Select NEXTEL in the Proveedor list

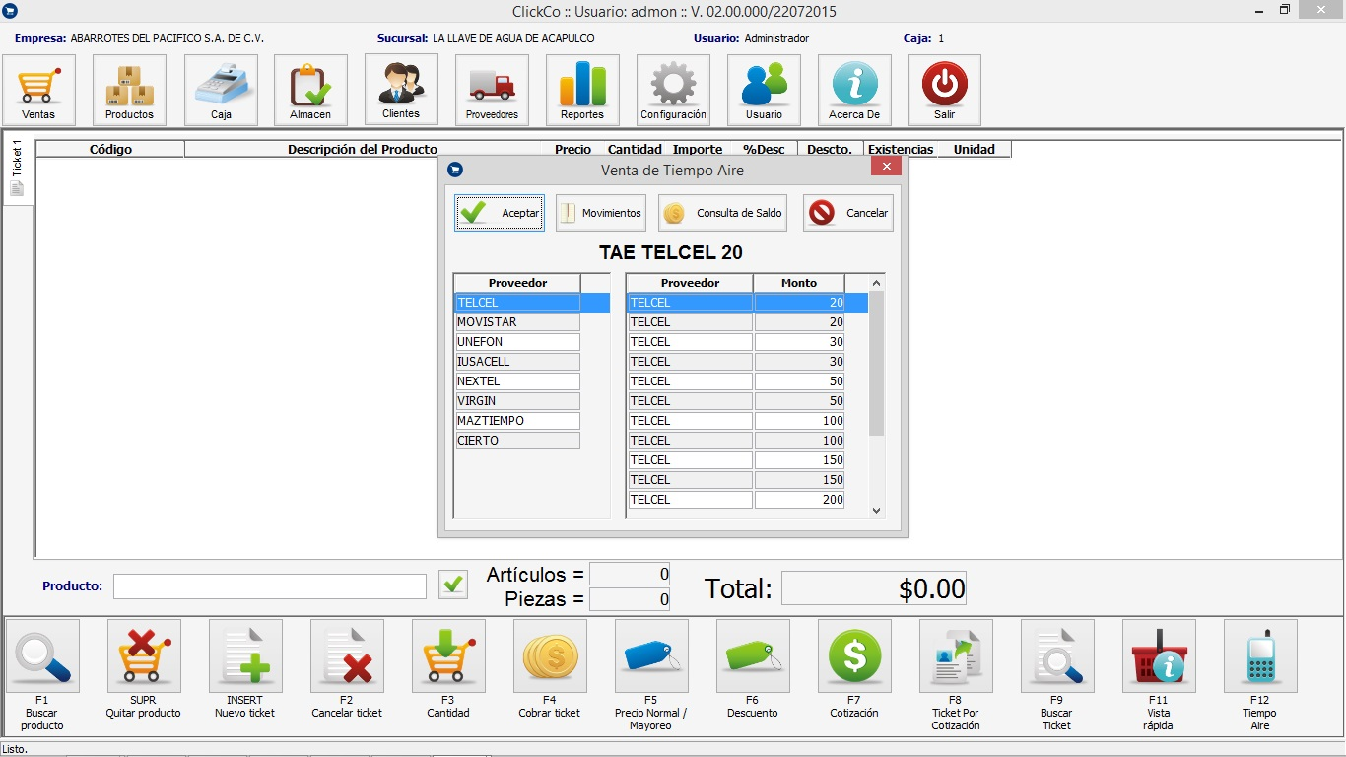click(x=517, y=381)
